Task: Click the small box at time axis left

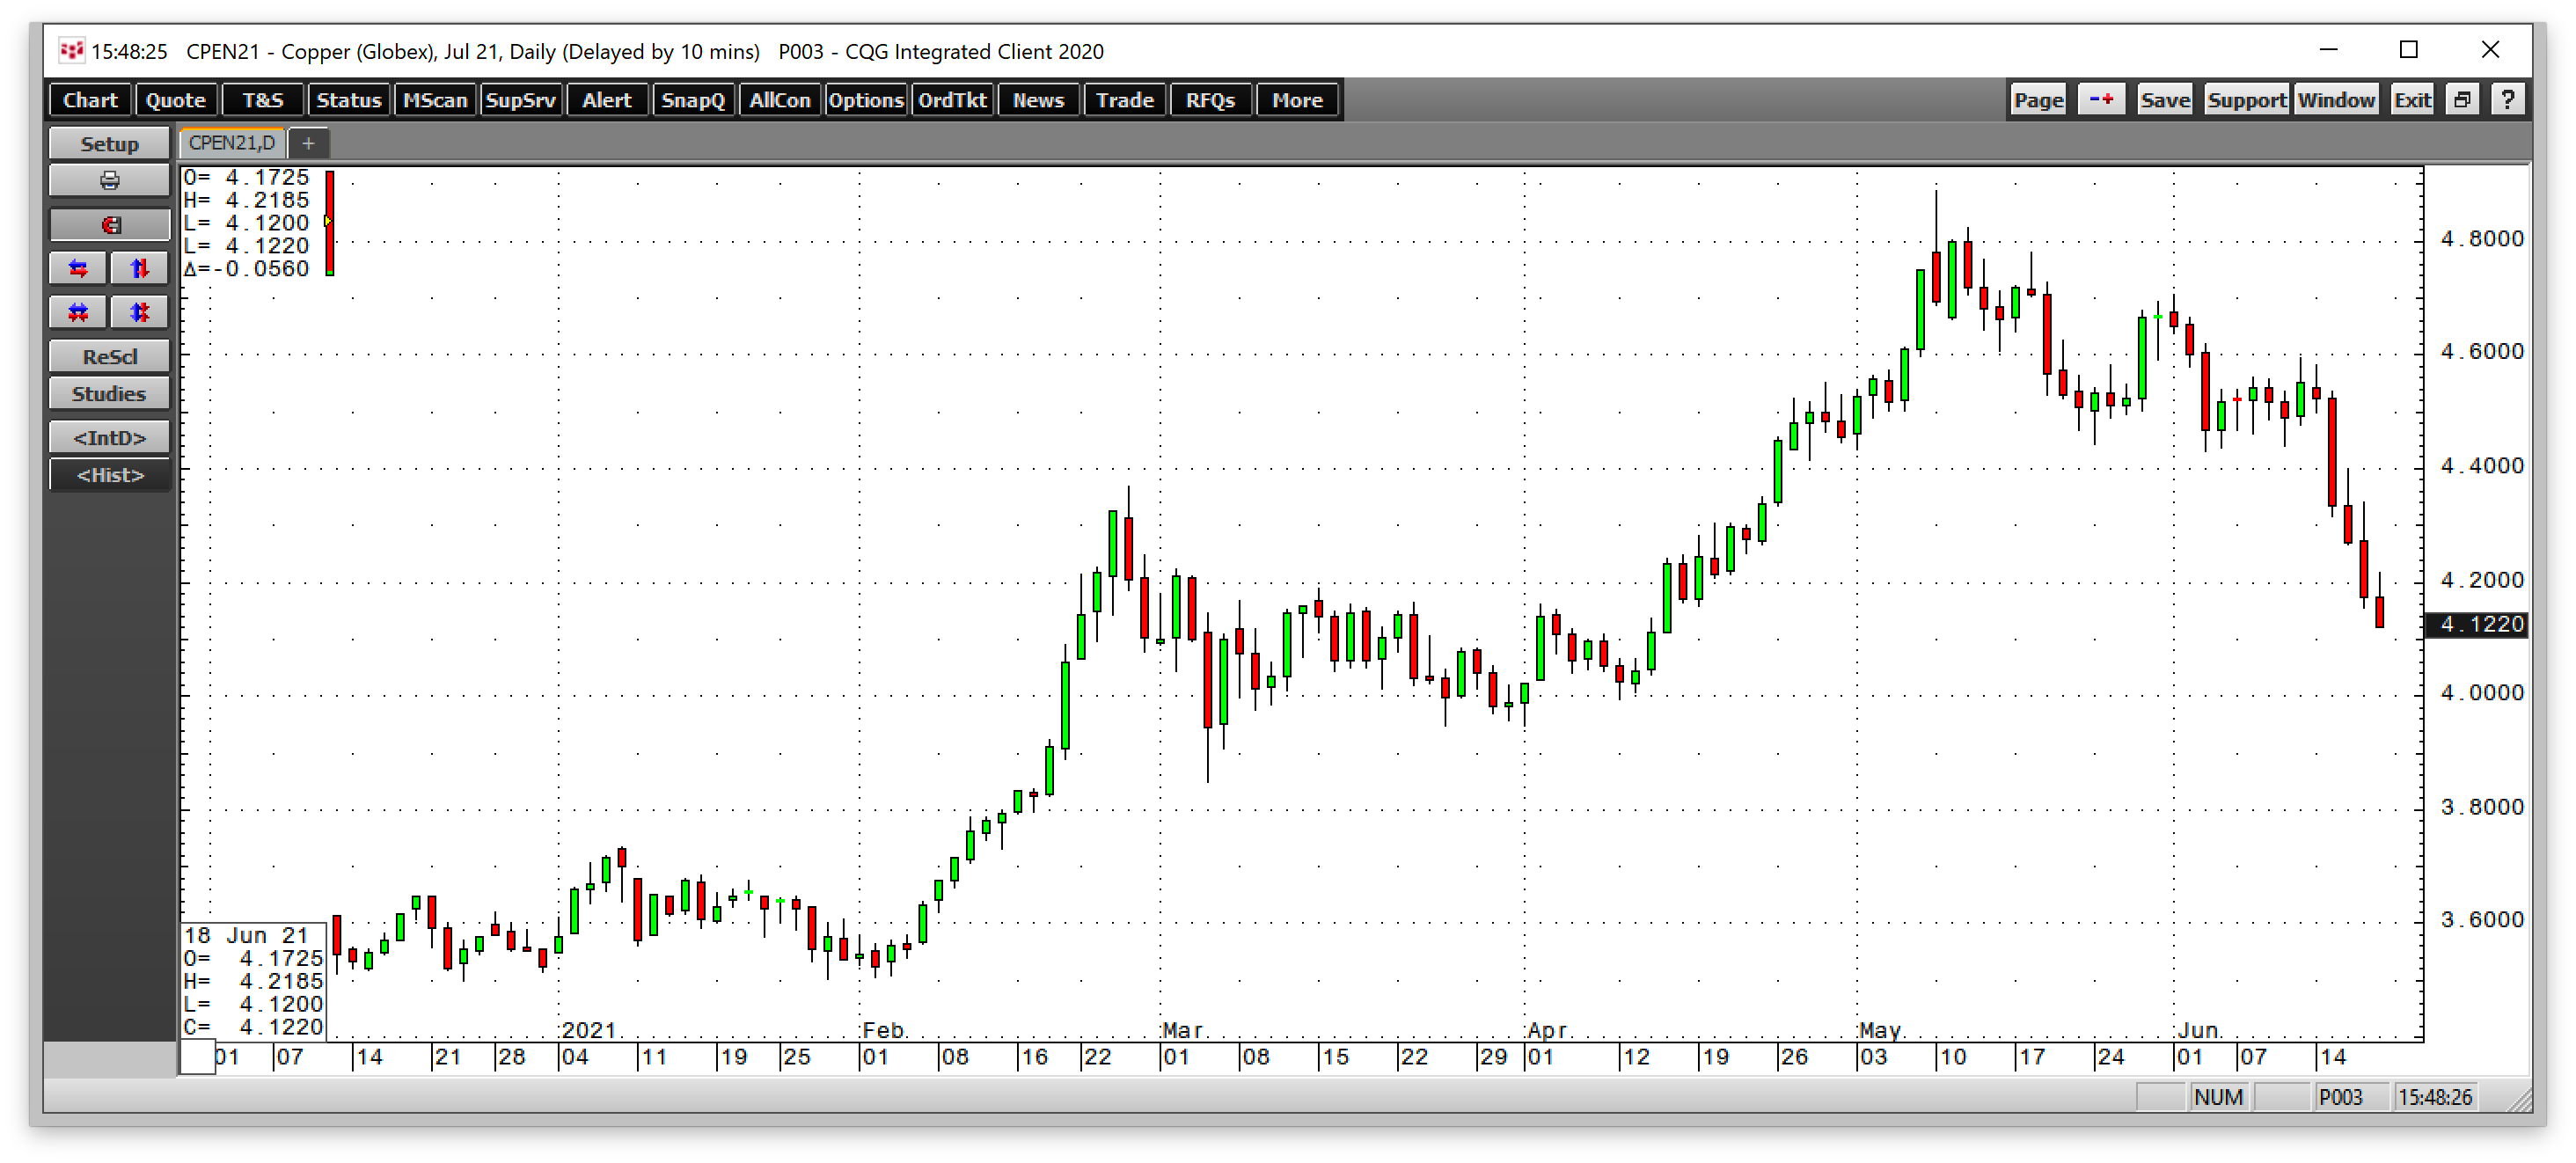Action: [197, 1057]
